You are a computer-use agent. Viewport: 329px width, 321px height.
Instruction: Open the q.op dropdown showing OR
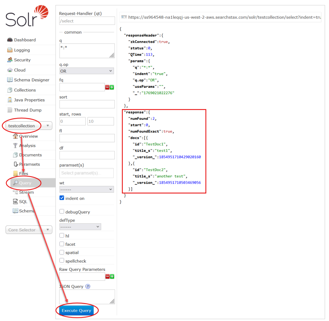[x=87, y=71]
